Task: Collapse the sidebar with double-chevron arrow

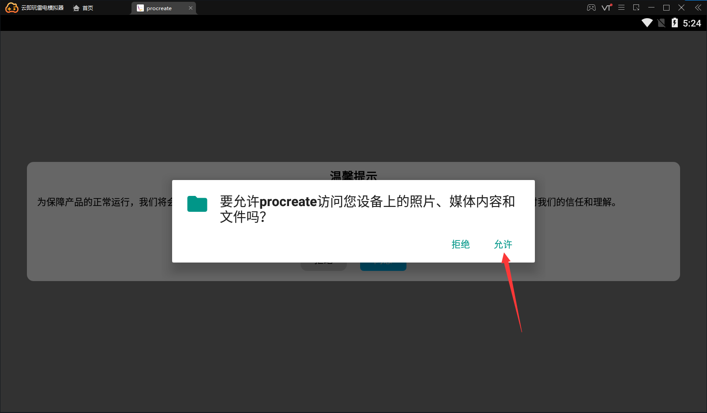Action: pos(698,8)
